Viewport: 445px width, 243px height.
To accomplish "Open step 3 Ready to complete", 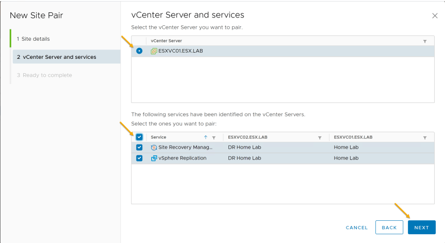I will click(44, 75).
